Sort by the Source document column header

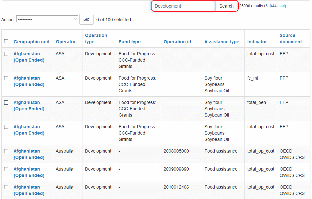290,39
